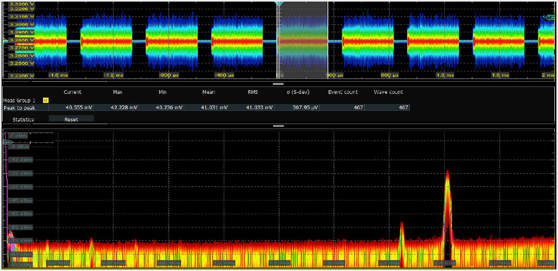
Task: Click the 3.2366 V bottom axis label
Action: click(22, 76)
